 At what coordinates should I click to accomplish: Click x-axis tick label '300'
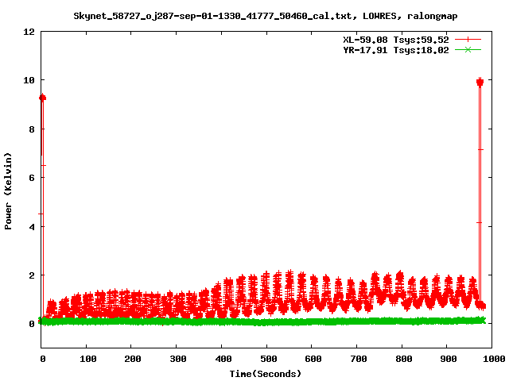point(178,359)
